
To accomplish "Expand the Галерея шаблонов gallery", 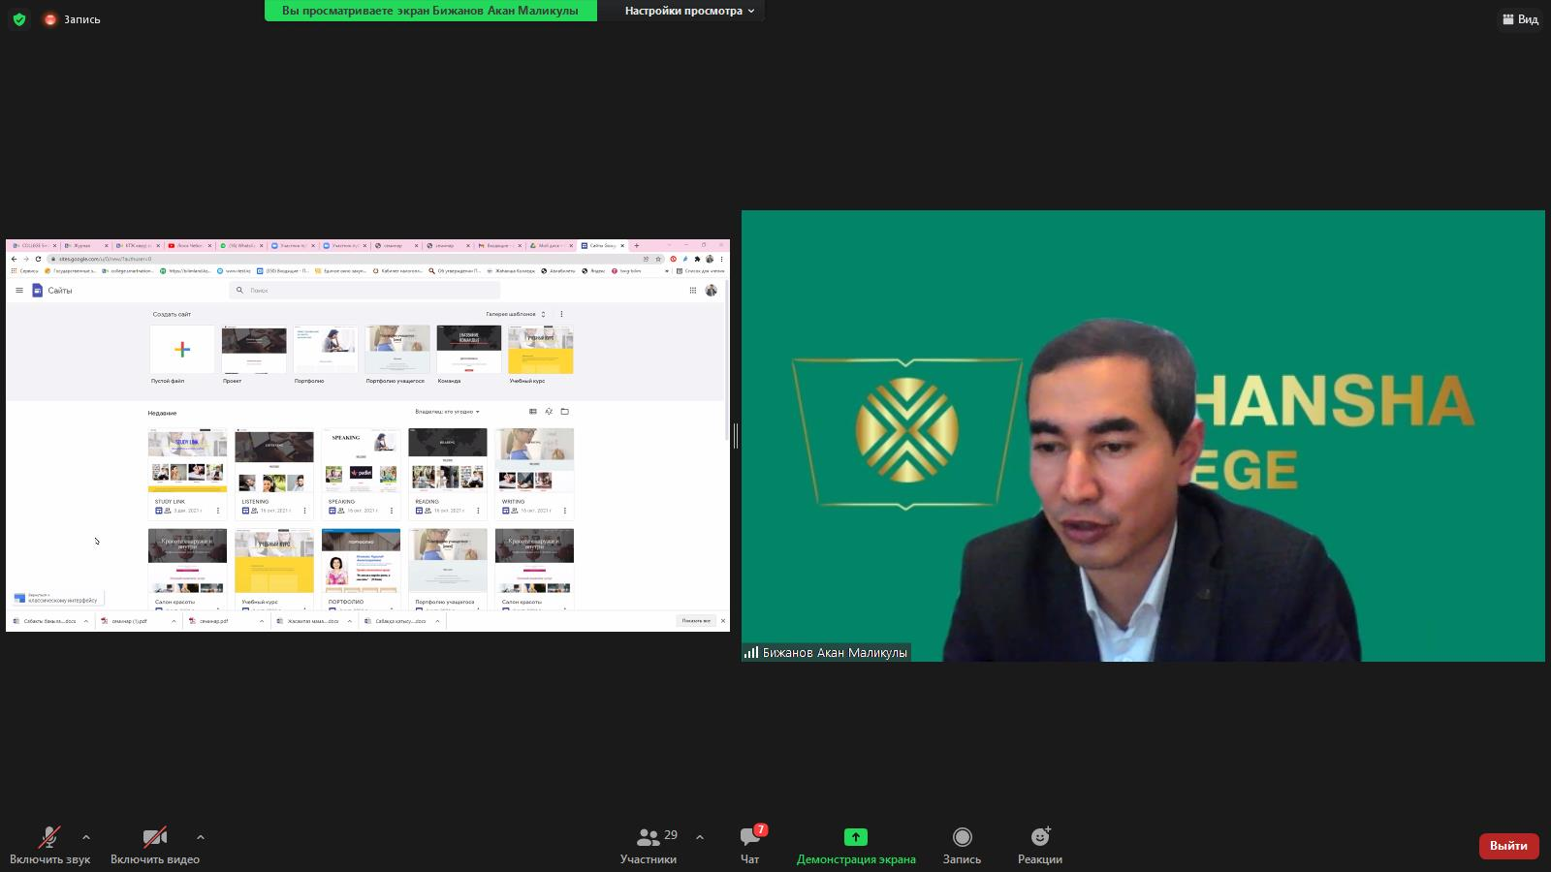I will (516, 314).
